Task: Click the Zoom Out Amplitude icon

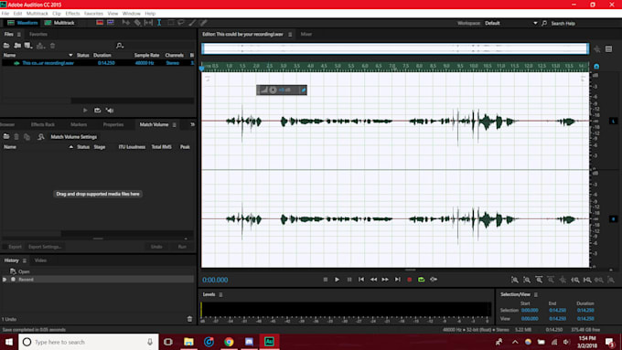Action: 527,280
